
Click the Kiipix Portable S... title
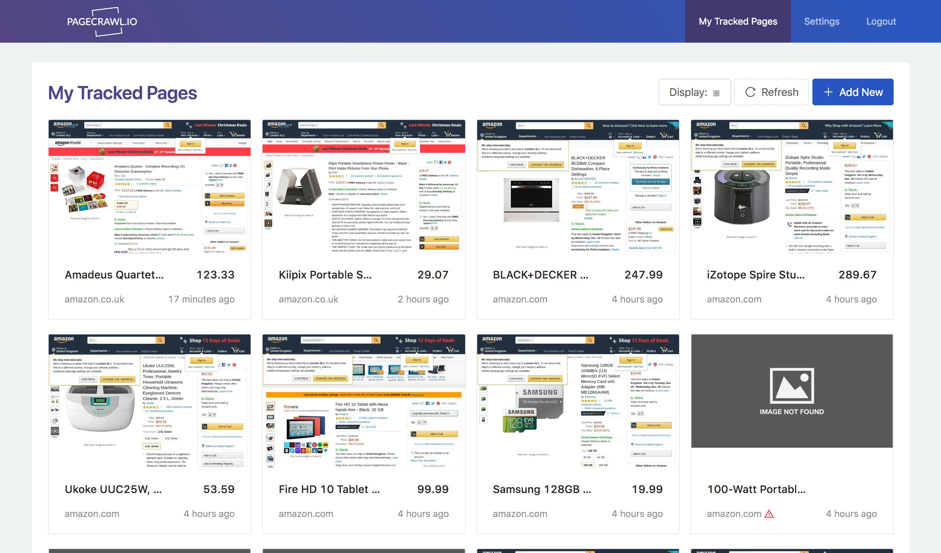coord(325,275)
